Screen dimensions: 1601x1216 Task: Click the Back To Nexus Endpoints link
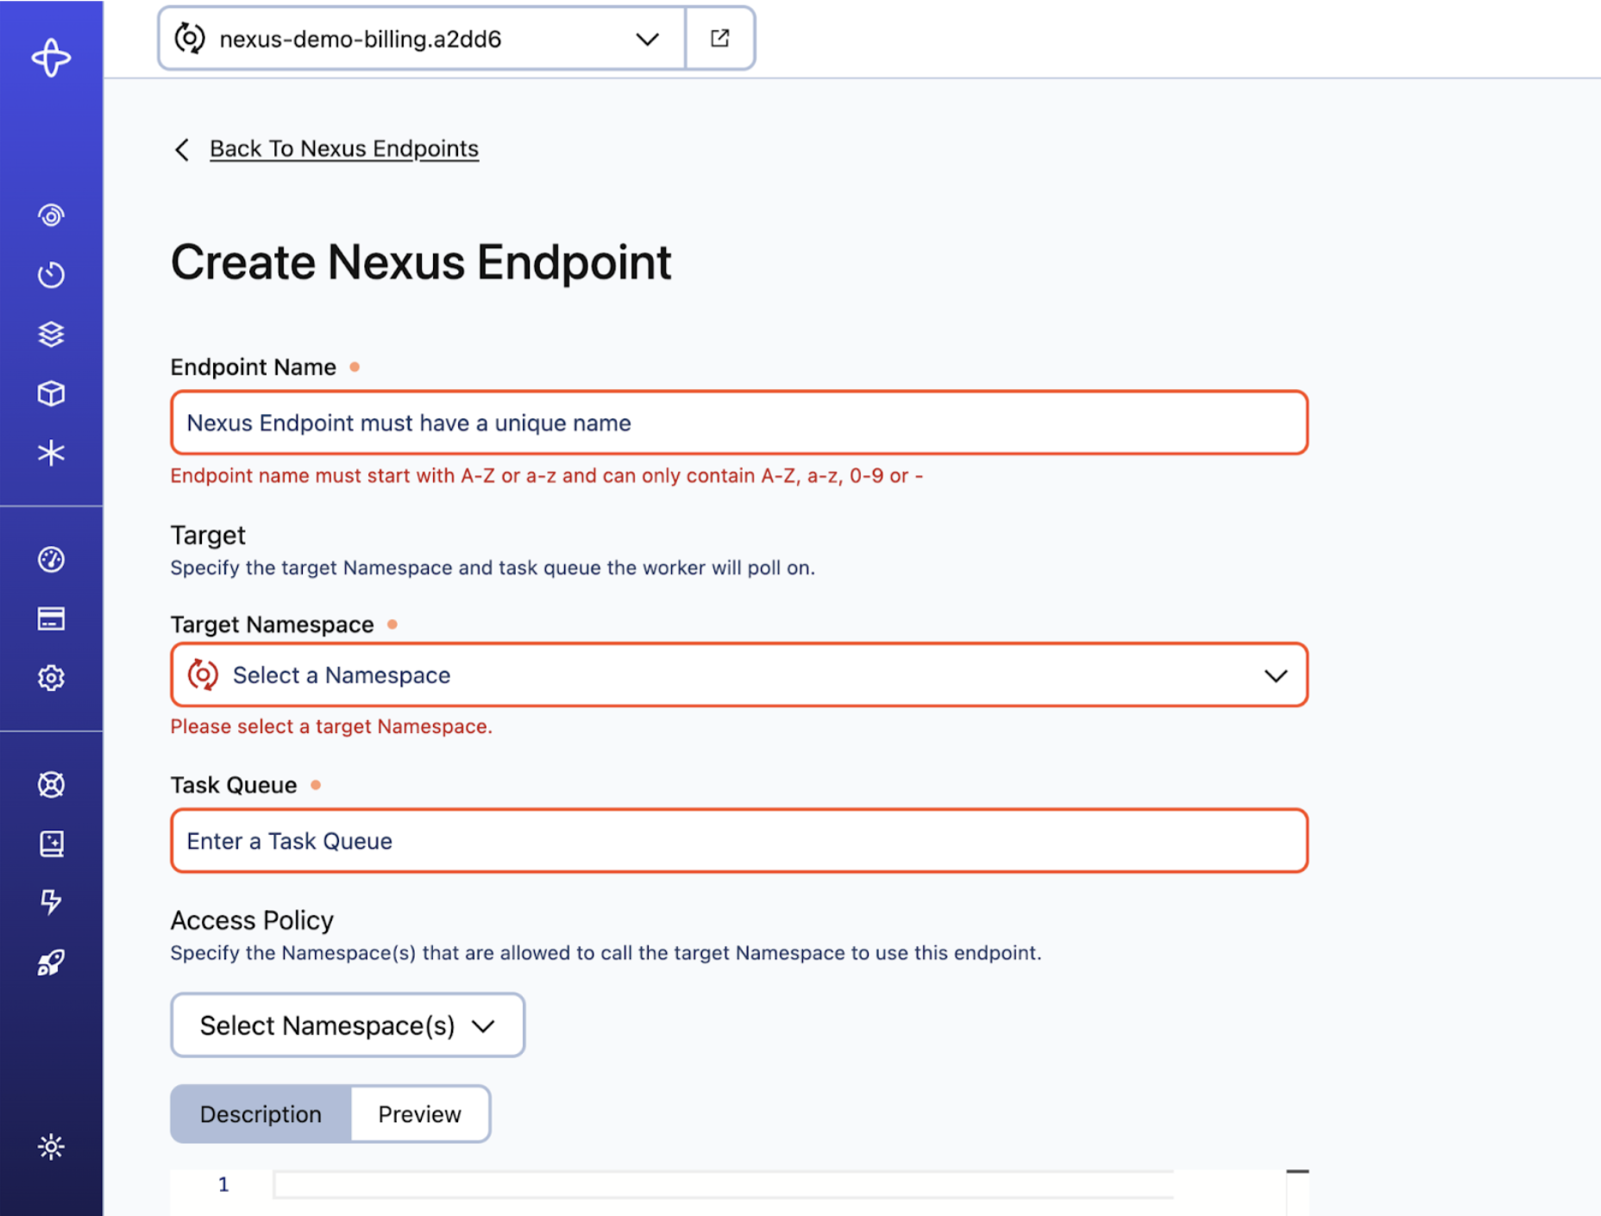[344, 148]
